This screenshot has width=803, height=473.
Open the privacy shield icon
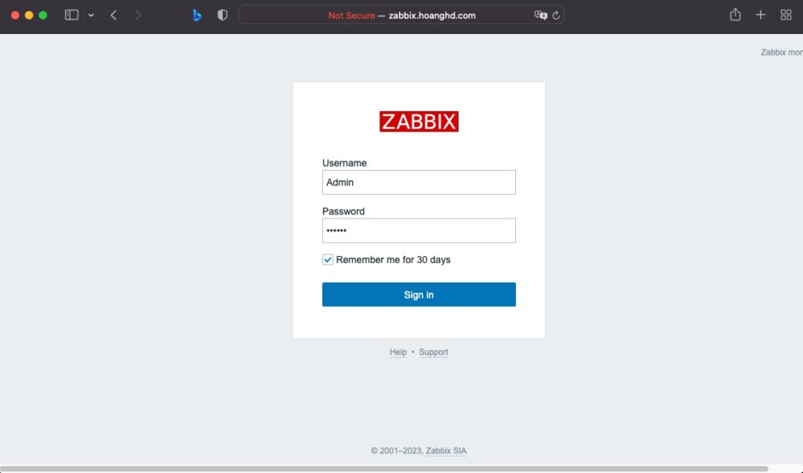point(222,16)
